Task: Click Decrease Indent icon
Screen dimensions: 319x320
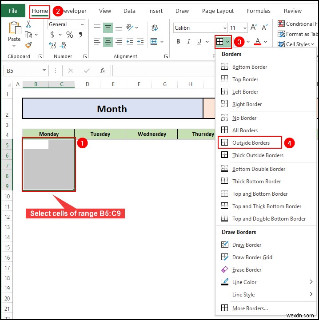Action: click(x=130, y=42)
